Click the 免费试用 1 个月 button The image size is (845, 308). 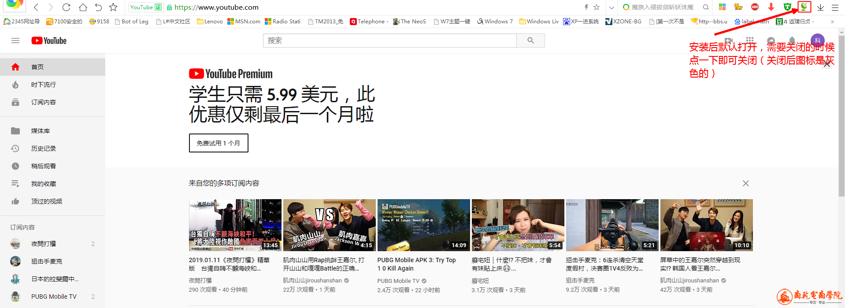point(219,143)
